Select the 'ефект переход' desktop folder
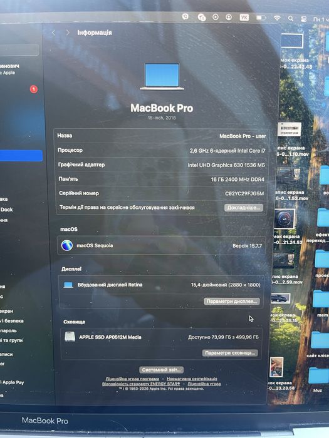This screenshot has width=329, height=438. coord(319,226)
